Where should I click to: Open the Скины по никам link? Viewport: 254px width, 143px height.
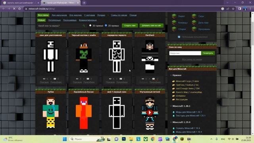pos(119,15)
